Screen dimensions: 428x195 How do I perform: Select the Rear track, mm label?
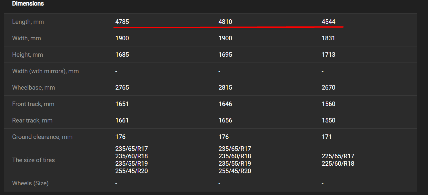[x=32, y=121]
